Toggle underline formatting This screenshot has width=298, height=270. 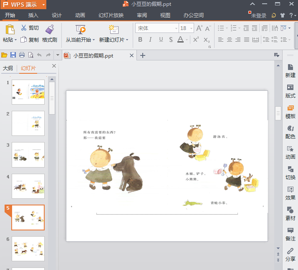pos(161,40)
